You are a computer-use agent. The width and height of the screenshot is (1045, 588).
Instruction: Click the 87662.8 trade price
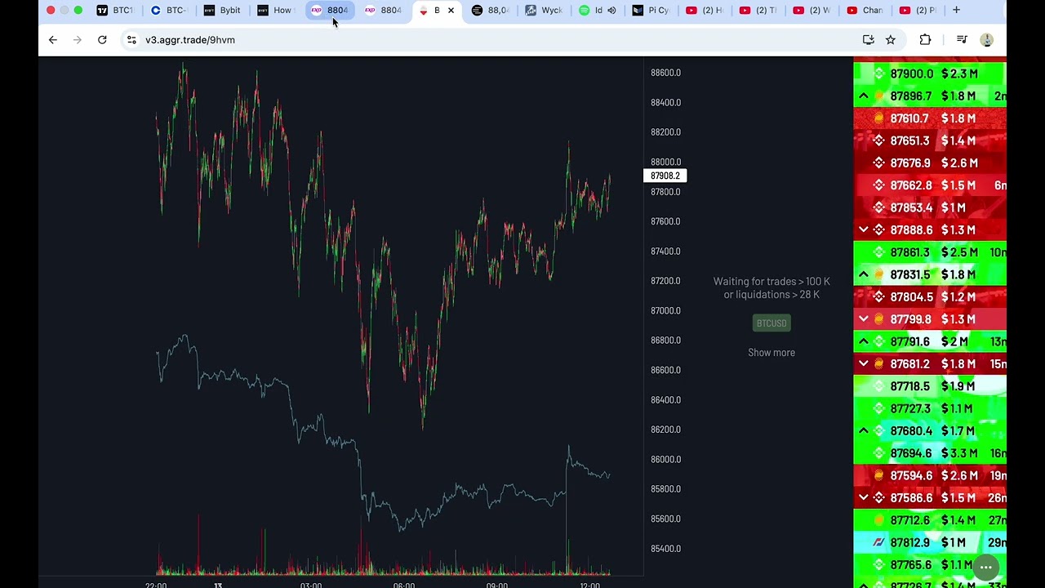[x=910, y=185]
